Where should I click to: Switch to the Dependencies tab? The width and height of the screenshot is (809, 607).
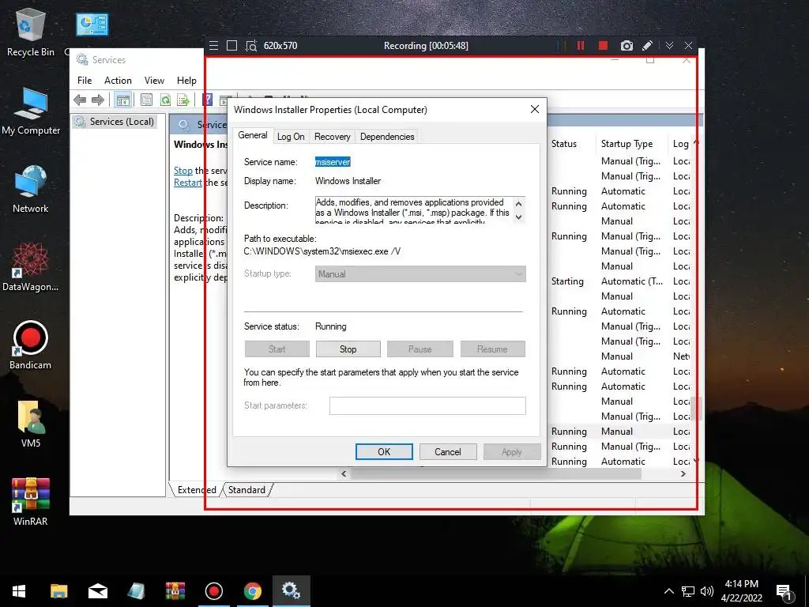387,137
